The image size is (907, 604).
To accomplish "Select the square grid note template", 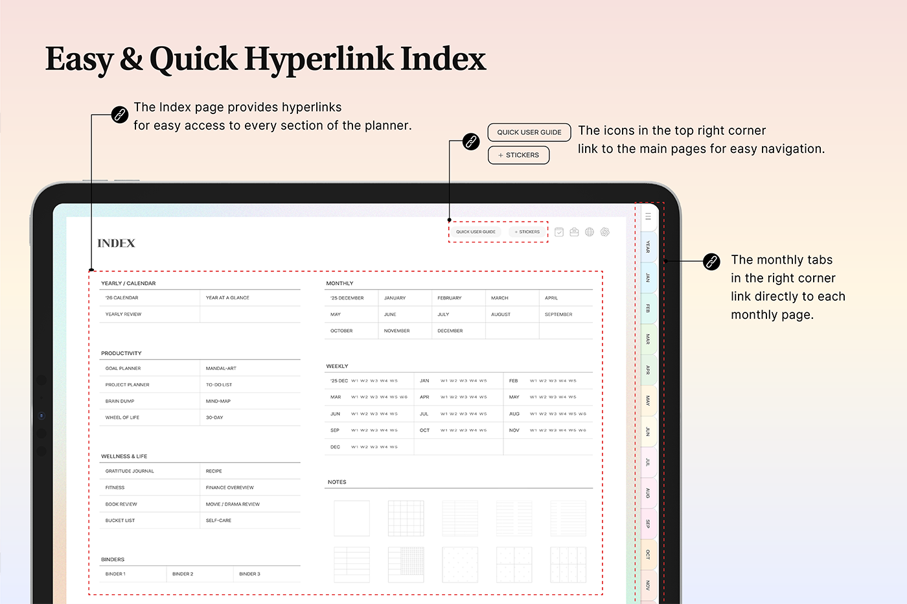I will [x=406, y=518].
